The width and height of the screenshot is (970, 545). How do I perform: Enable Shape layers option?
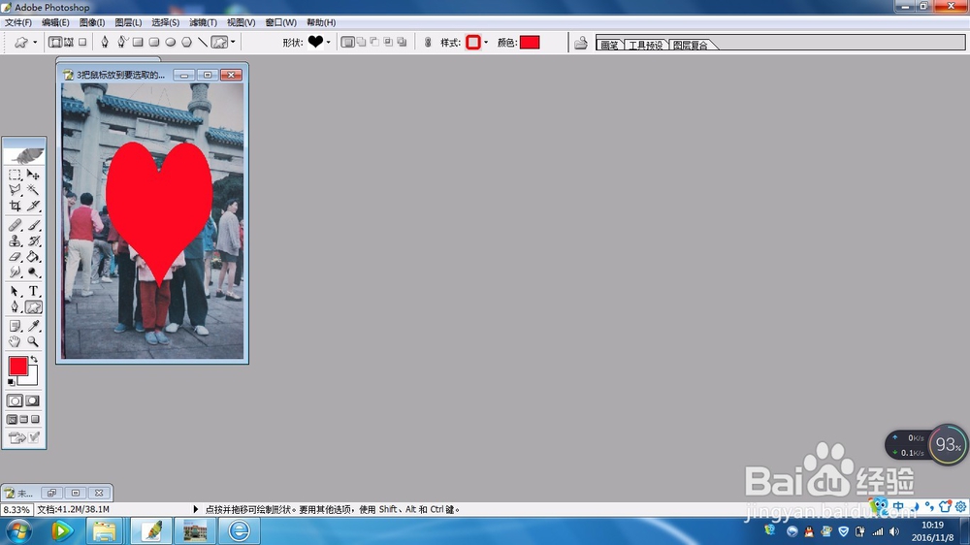tap(55, 42)
